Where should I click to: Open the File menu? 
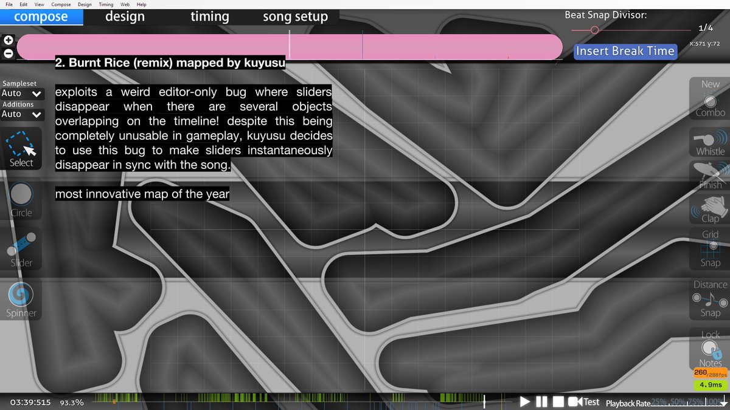(9, 4)
